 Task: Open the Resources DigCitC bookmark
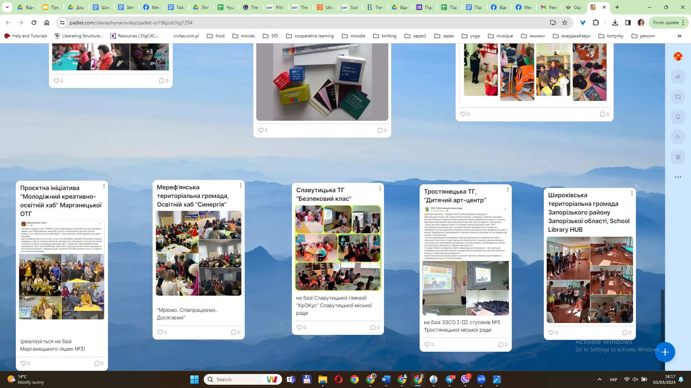[134, 36]
